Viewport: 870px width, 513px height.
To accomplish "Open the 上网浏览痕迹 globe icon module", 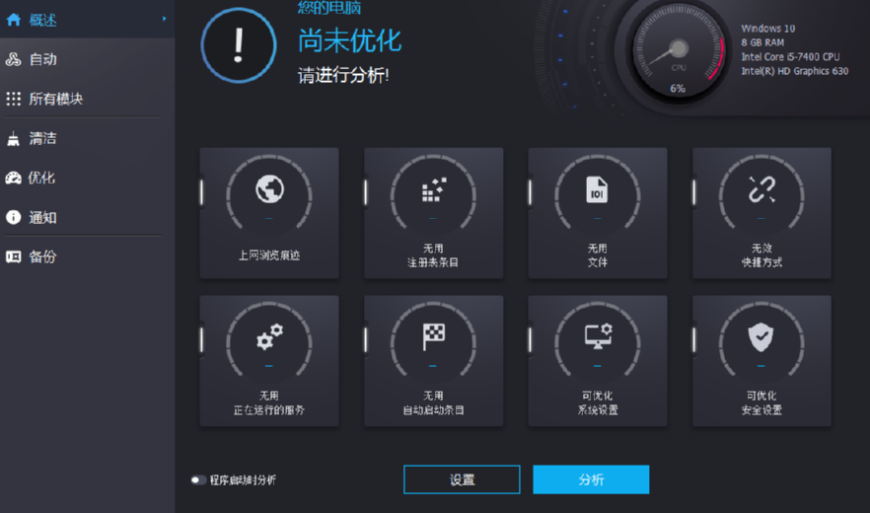I will (269, 188).
